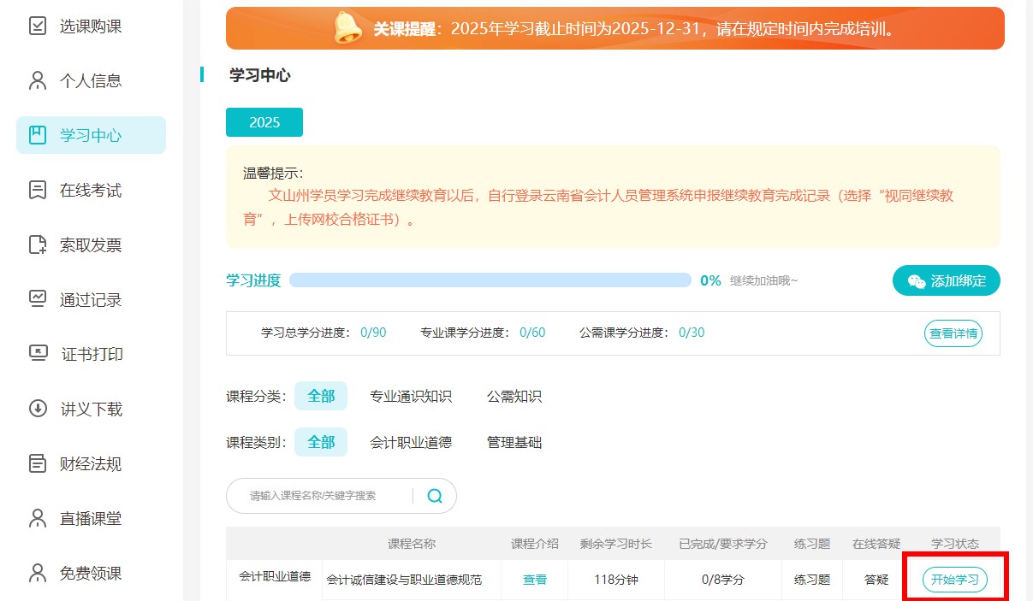
Task: Open the 管理基础 category filter
Action: (514, 442)
